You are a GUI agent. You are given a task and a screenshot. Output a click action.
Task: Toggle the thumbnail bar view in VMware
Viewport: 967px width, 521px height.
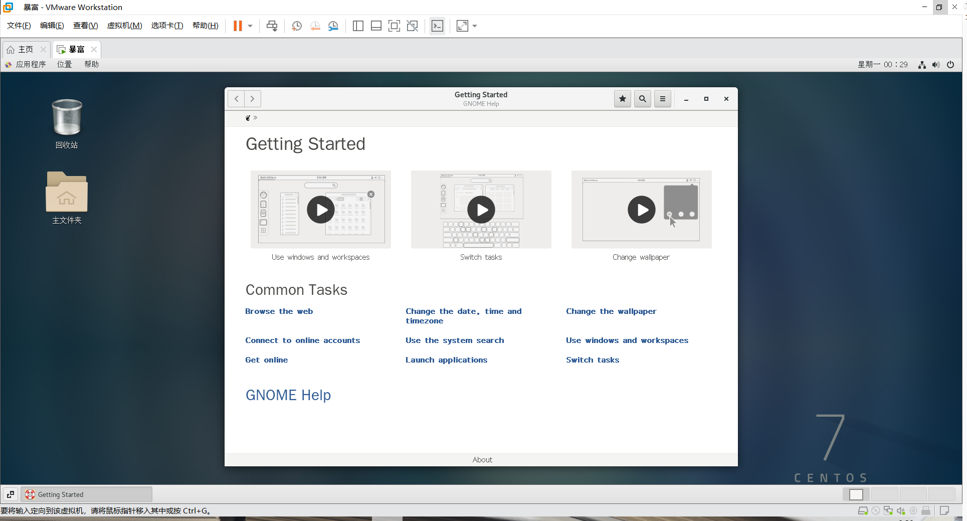(x=376, y=26)
